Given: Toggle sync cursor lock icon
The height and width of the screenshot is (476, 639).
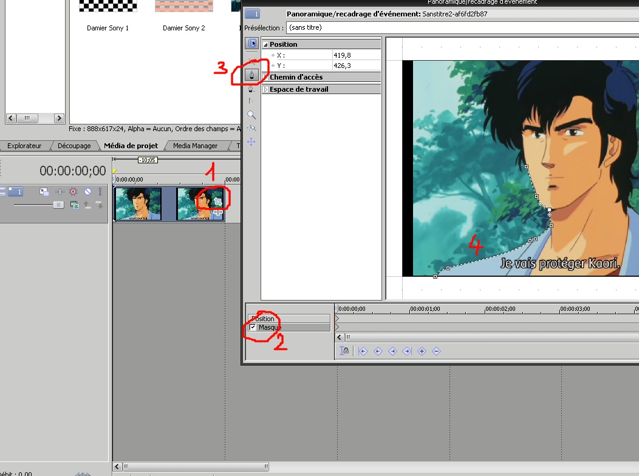Looking at the screenshot, I should 344,350.
